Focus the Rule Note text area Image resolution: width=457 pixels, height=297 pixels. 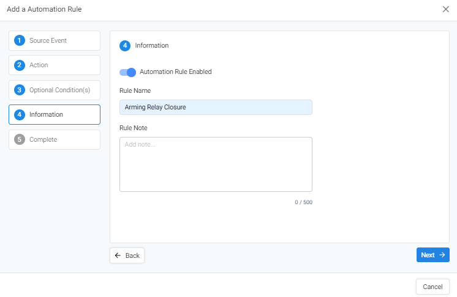[216, 164]
